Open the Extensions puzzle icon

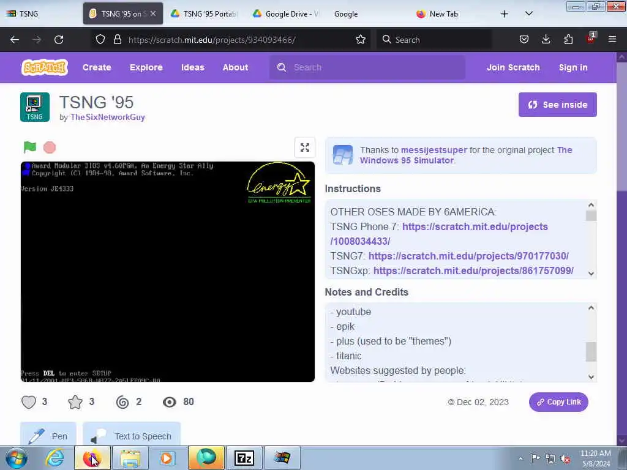[x=568, y=39]
